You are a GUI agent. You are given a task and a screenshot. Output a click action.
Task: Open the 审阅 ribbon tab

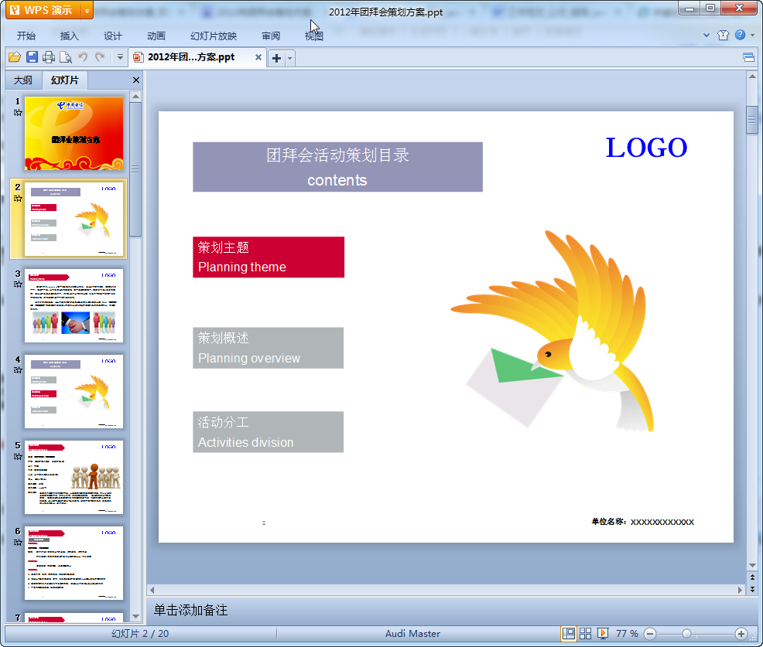(x=271, y=36)
